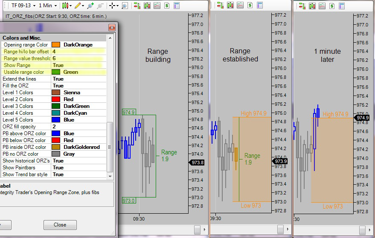Click the property list scrollbar thumb

click(x=110, y=147)
